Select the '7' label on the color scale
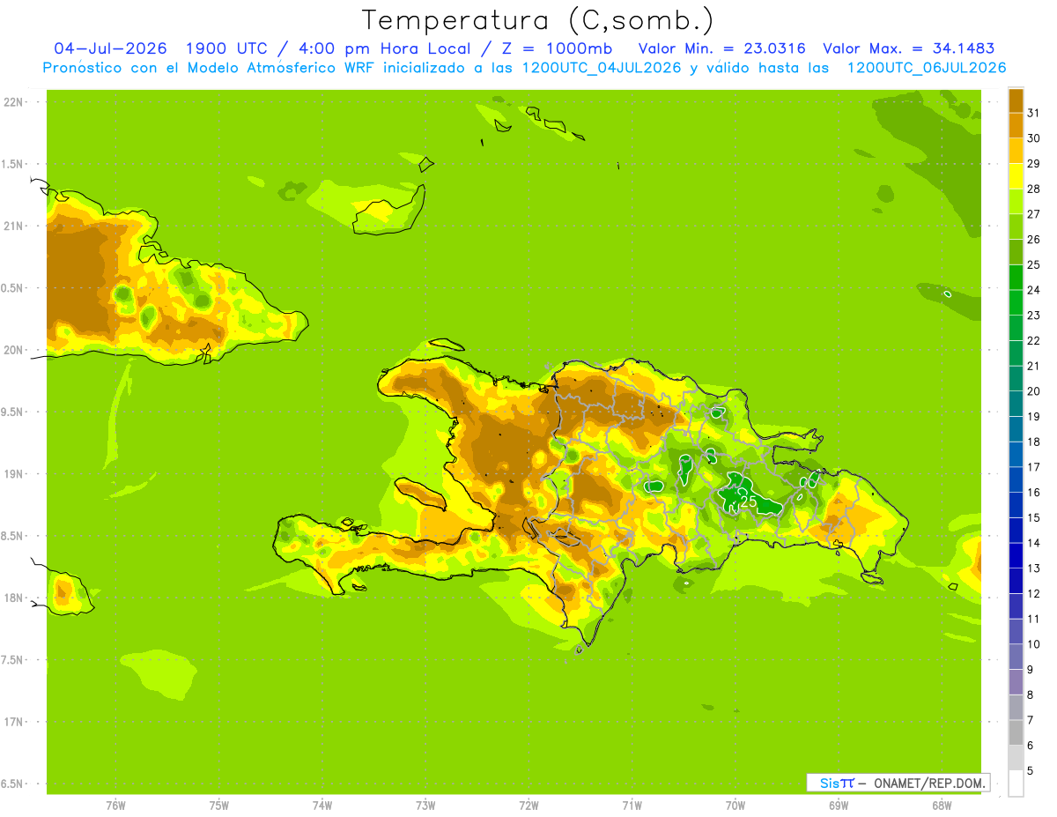This screenshot has height=817, width=1057. tap(1031, 720)
